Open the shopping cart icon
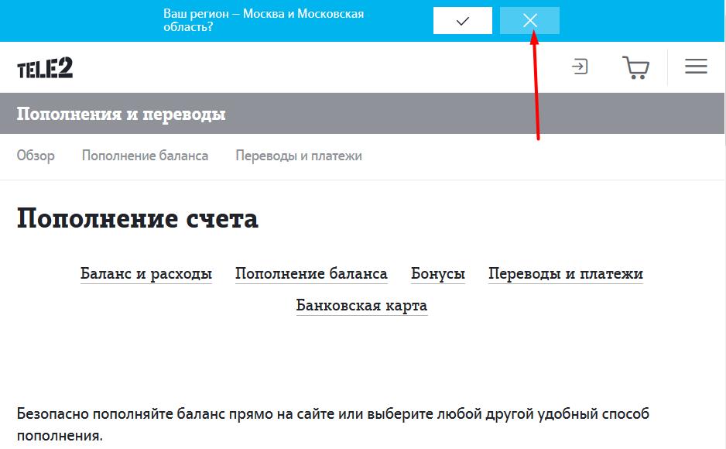Screen dimensions: 726x449 (635, 67)
